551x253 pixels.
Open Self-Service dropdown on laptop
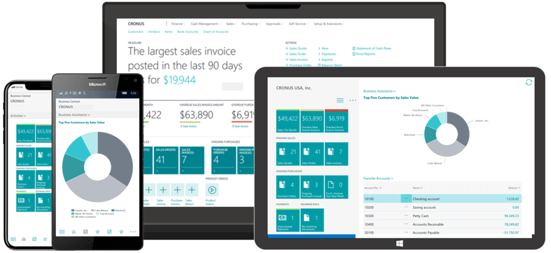click(x=298, y=24)
